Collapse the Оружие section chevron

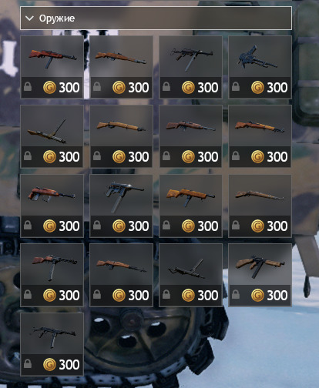30,18
